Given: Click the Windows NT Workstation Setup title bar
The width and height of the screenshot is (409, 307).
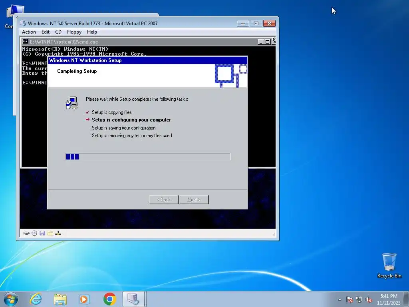Looking at the screenshot, I should pos(148,60).
